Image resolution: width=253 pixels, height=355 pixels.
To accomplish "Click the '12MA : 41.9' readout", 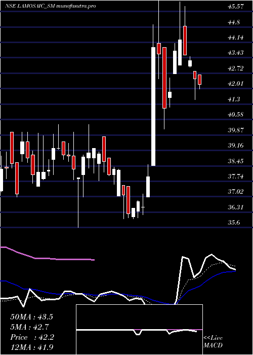I will click(31, 347).
